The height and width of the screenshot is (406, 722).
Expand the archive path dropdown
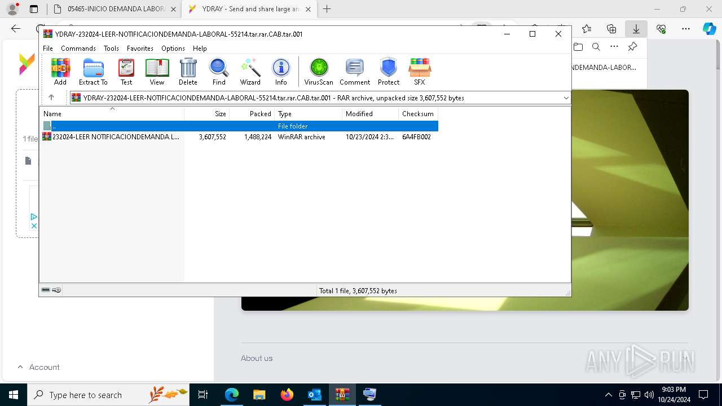point(566,98)
